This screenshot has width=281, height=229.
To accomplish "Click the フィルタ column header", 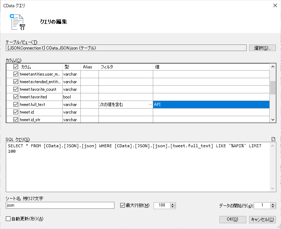I will pyautogui.click(x=126, y=67).
